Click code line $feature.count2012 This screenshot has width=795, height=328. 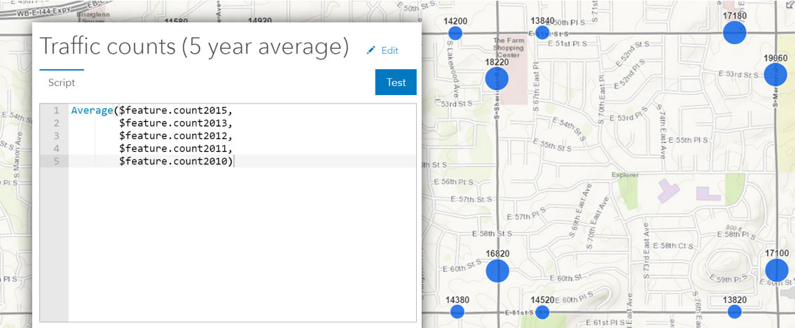(x=175, y=136)
